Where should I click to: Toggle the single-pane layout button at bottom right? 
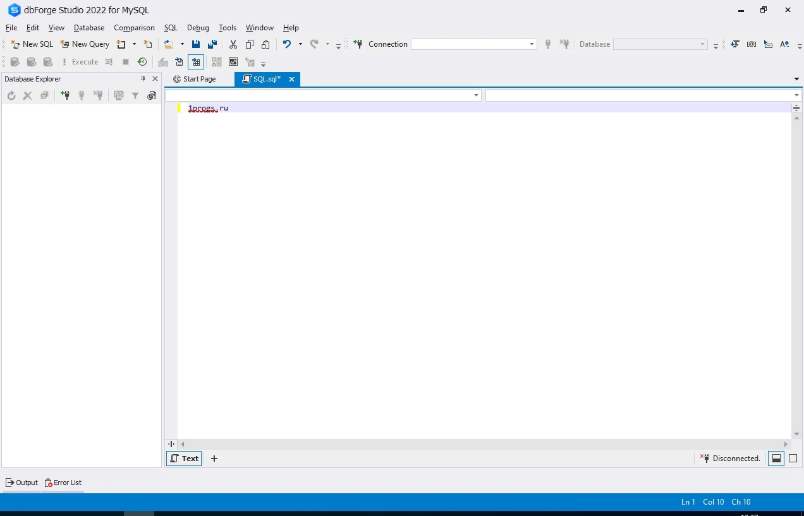(x=793, y=459)
